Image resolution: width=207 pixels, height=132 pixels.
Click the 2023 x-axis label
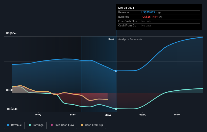pyautogui.click(x=73, y=115)
